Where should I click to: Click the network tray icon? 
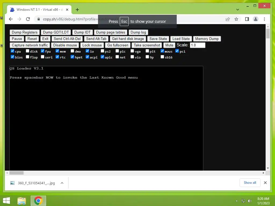(243, 201)
